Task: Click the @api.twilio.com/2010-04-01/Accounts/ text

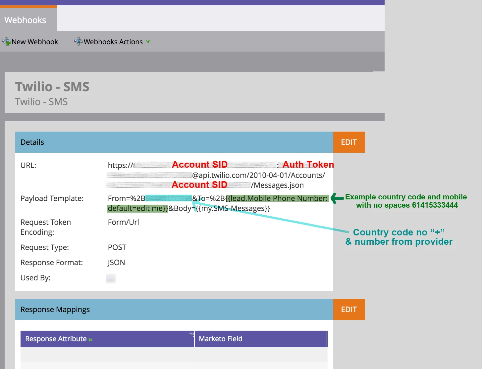Action: [258, 175]
